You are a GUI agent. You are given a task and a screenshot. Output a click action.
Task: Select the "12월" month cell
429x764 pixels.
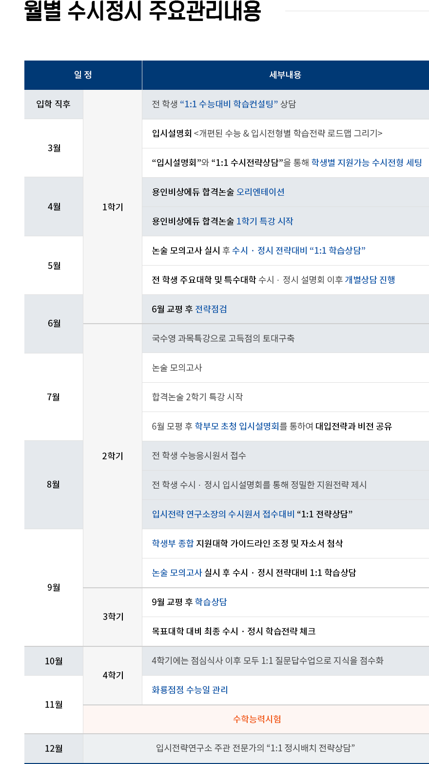(54, 748)
